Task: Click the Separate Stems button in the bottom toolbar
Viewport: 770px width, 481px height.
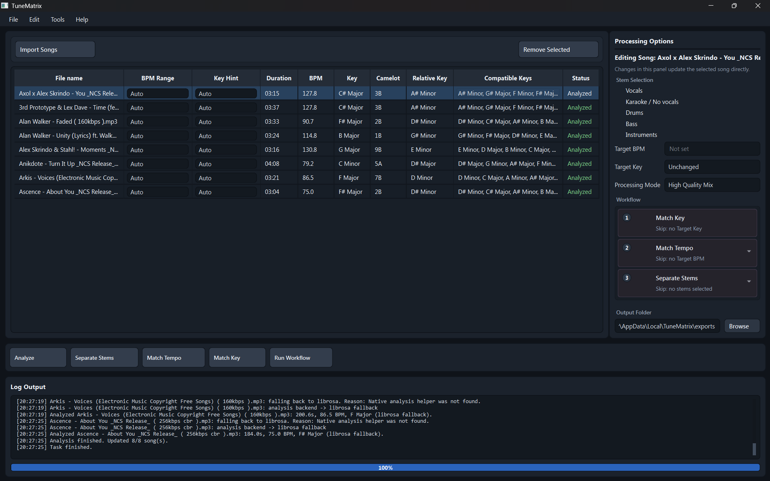Action: tap(104, 357)
